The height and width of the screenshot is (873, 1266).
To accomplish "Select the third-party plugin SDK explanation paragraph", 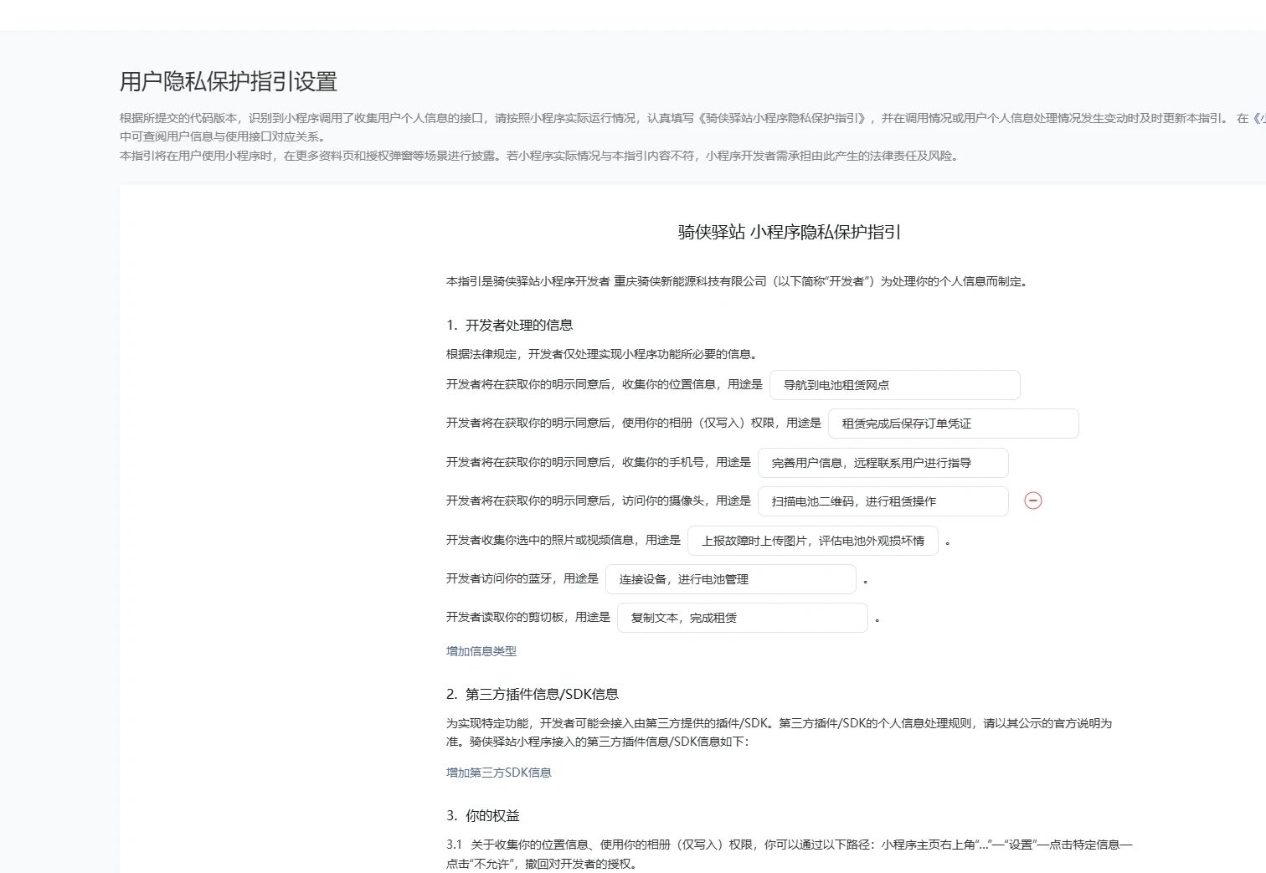I will 780,732.
